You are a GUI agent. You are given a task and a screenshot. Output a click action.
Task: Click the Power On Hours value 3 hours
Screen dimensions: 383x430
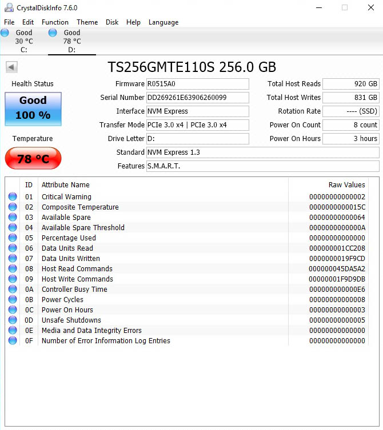coord(351,139)
